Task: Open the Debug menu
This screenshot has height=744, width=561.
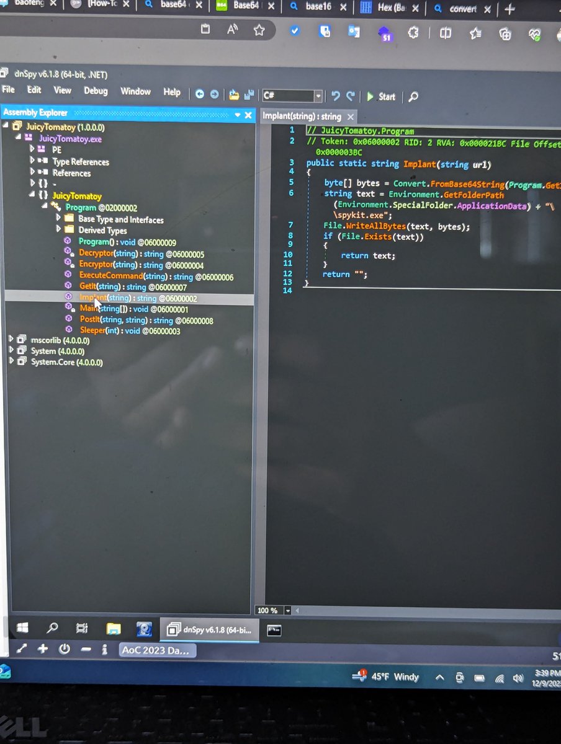Action: coord(96,91)
